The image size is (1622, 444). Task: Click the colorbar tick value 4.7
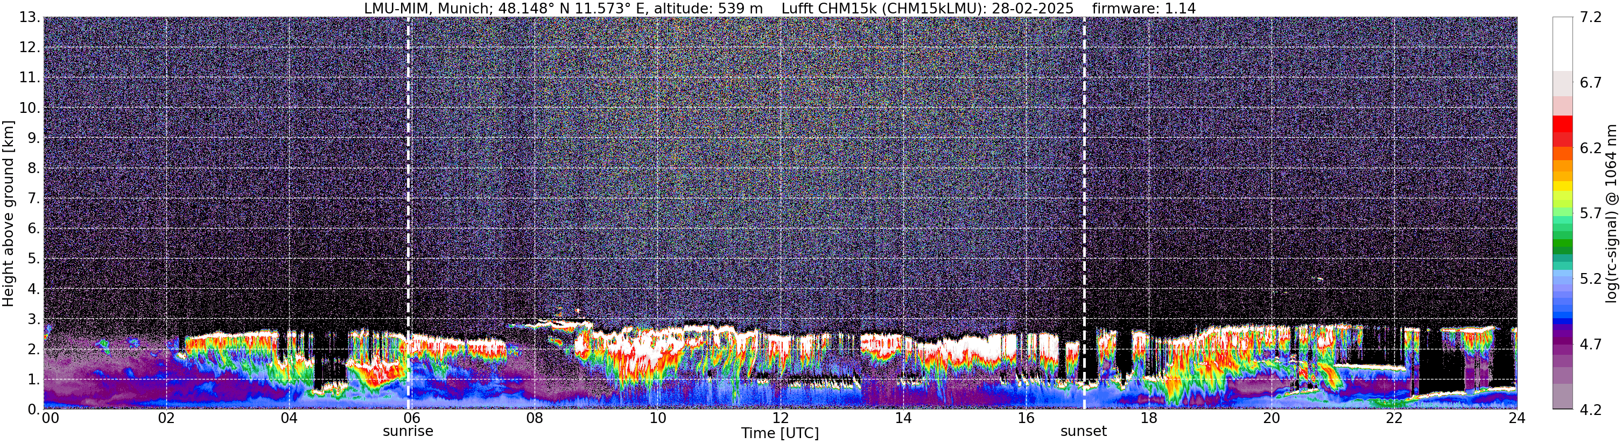tap(1591, 345)
